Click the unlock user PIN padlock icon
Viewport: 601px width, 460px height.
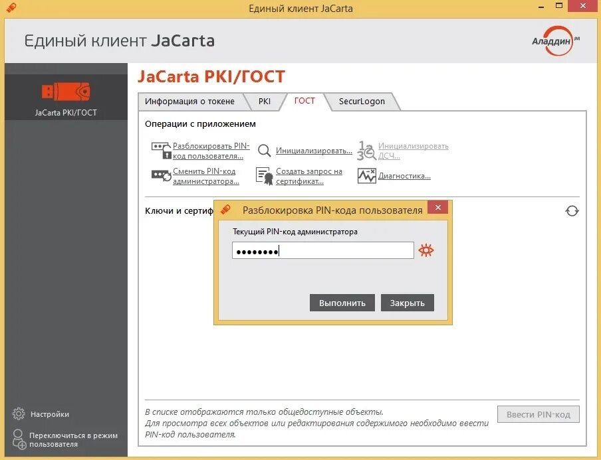coord(162,151)
